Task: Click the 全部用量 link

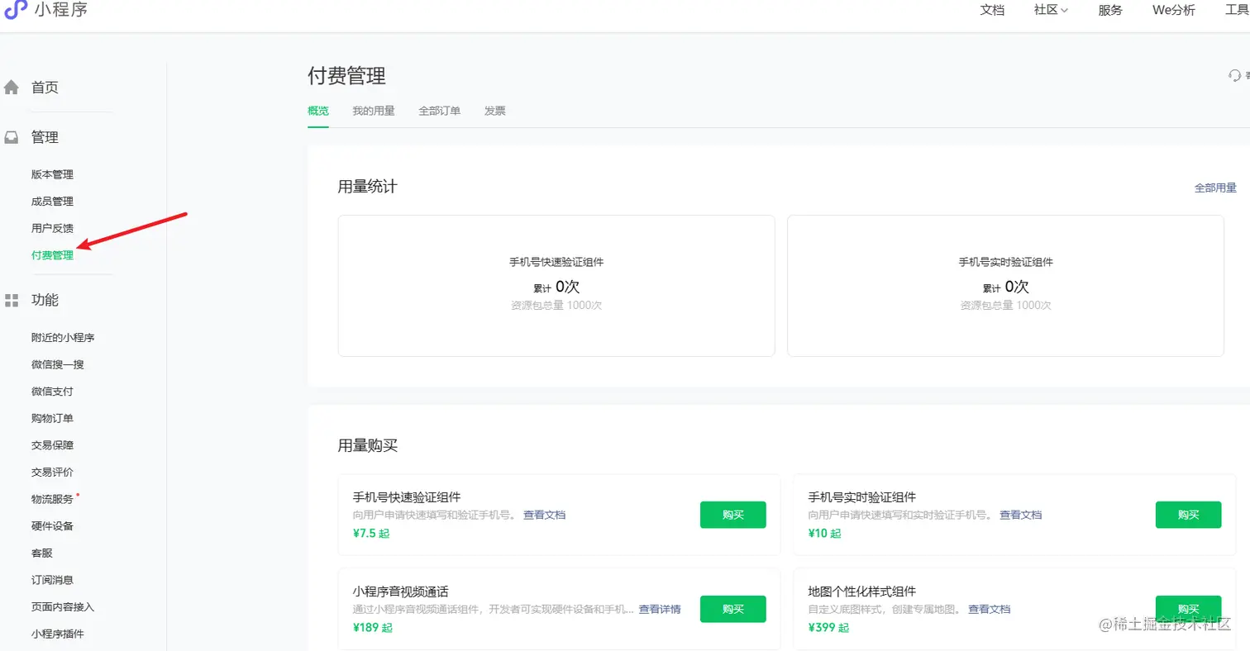Action: pos(1215,188)
